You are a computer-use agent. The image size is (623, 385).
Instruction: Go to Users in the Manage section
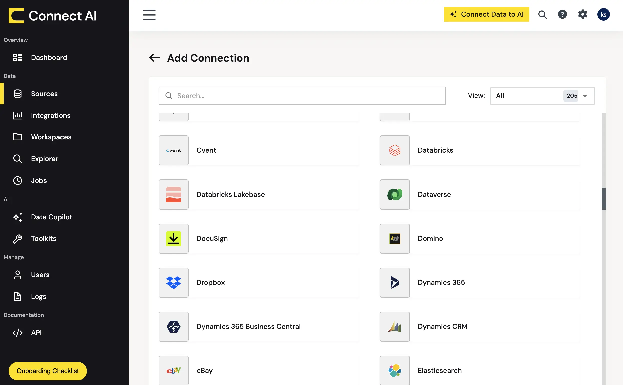click(40, 275)
